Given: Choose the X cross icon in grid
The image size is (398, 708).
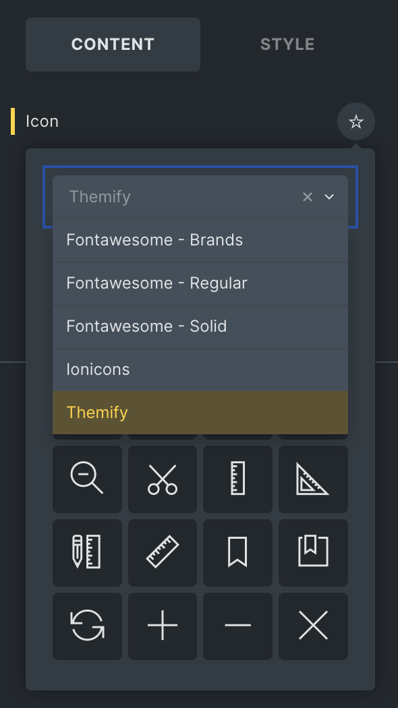Looking at the screenshot, I should click(x=313, y=626).
